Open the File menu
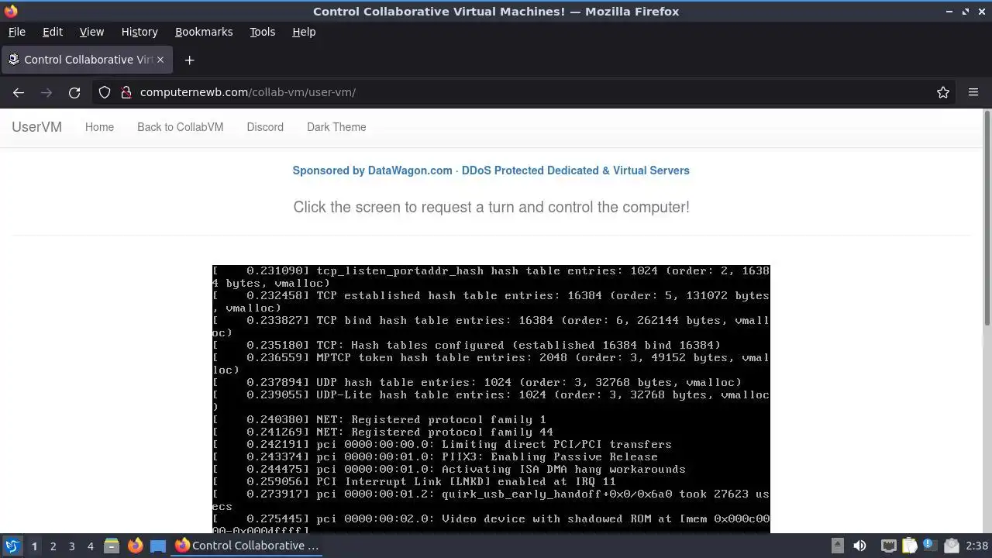Image resolution: width=992 pixels, height=558 pixels. (16, 32)
